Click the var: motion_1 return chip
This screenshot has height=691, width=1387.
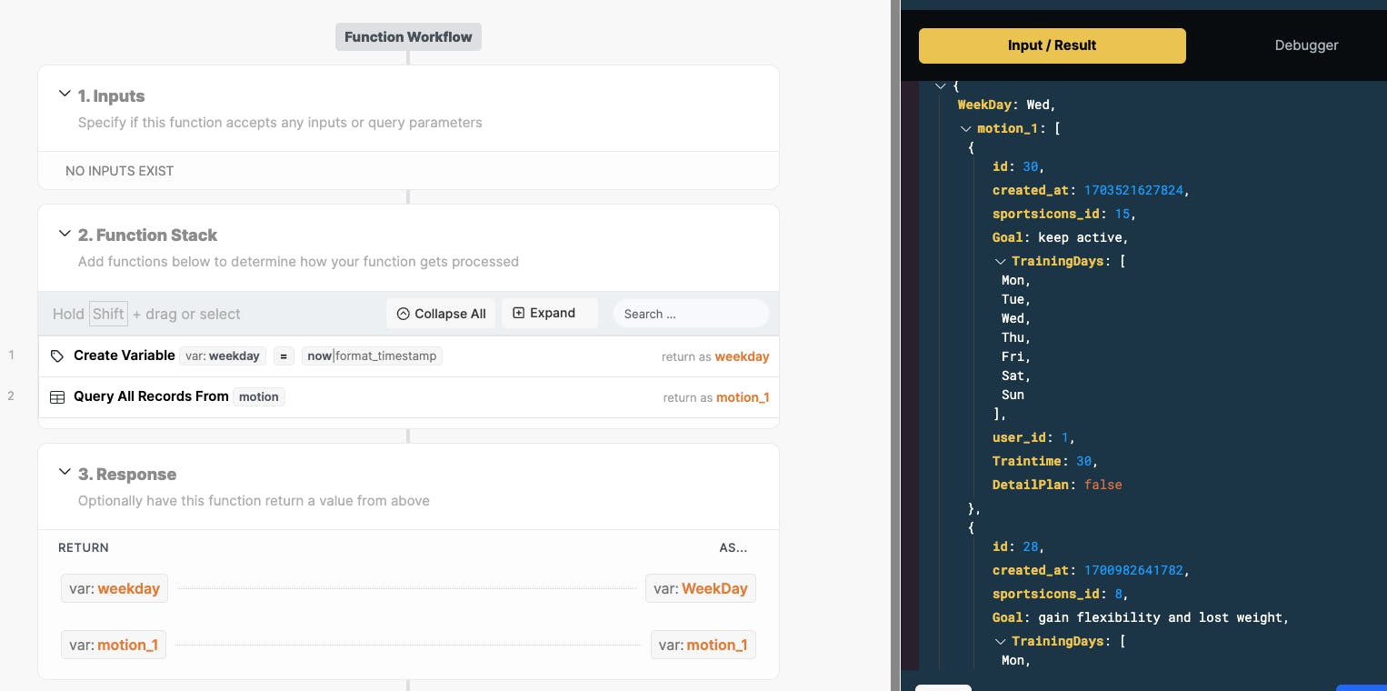click(113, 646)
